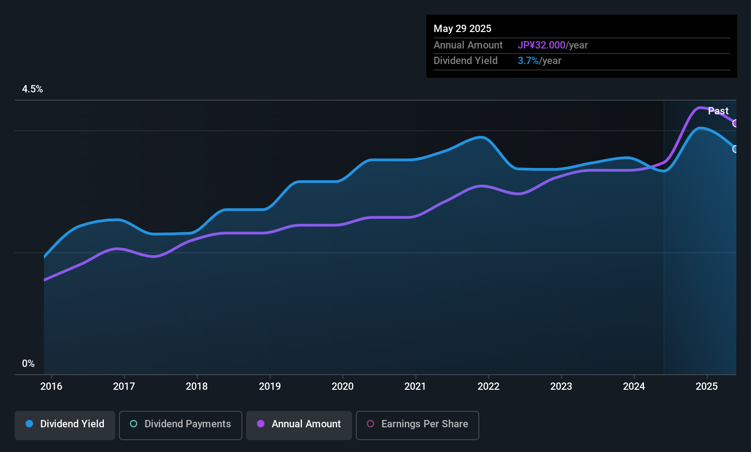Select the blue endpoint marker on Dividend Yield line

pos(735,149)
